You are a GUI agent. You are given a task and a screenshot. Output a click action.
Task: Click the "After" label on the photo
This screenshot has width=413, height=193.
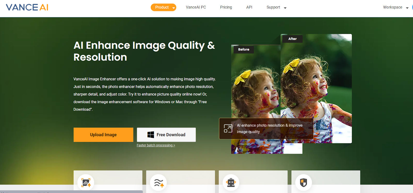point(292,39)
